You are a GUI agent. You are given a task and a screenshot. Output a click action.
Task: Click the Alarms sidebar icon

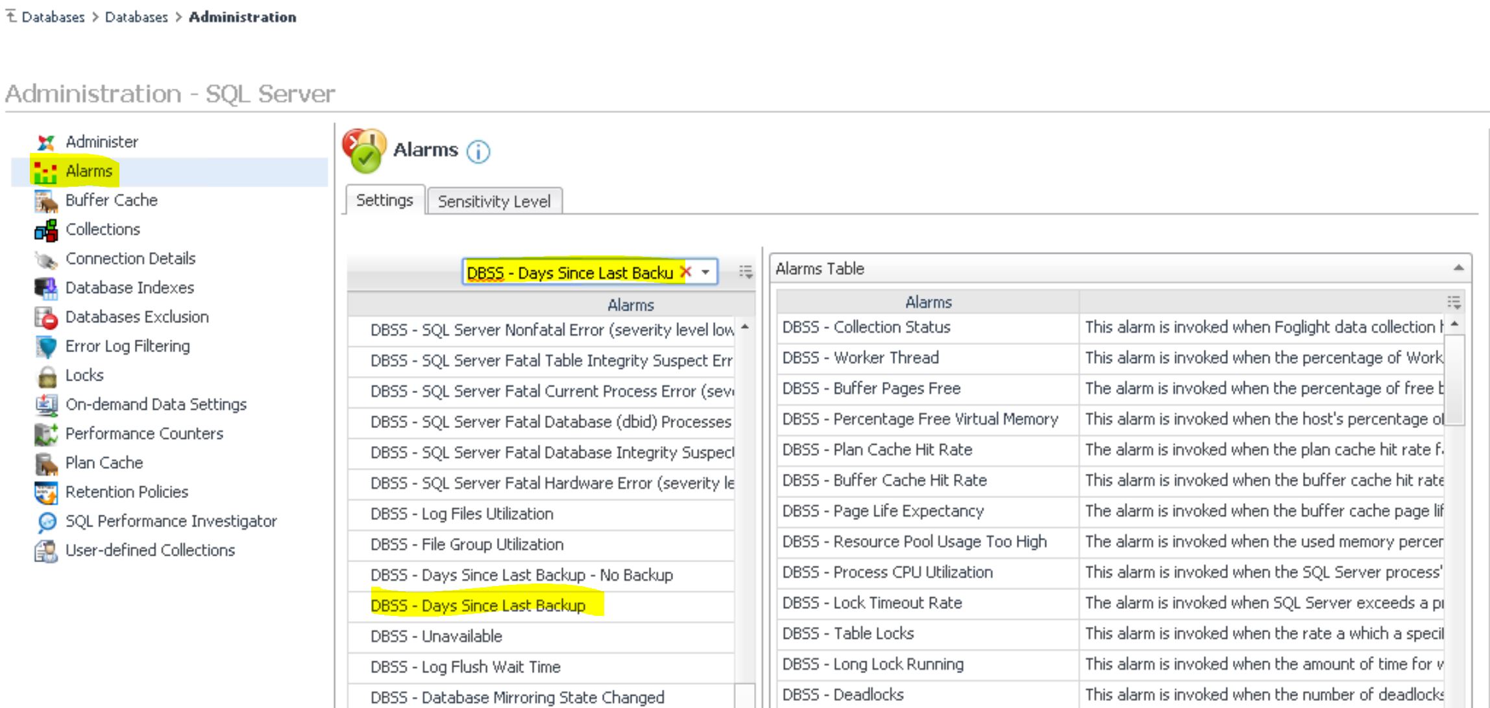(x=46, y=171)
